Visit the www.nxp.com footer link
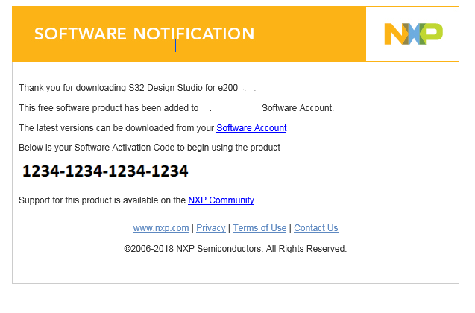The height and width of the screenshot is (313, 475). (160, 228)
